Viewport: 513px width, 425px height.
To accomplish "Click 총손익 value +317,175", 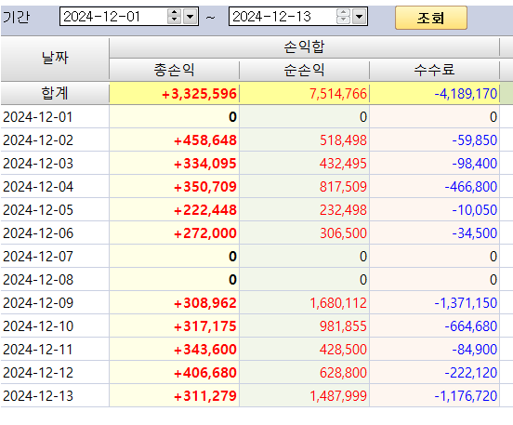I will click(x=205, y=326).
